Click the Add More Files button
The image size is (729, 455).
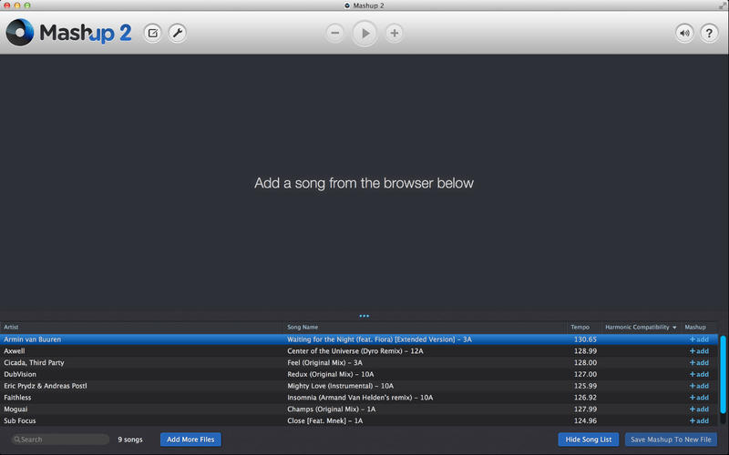pos(190,440)
